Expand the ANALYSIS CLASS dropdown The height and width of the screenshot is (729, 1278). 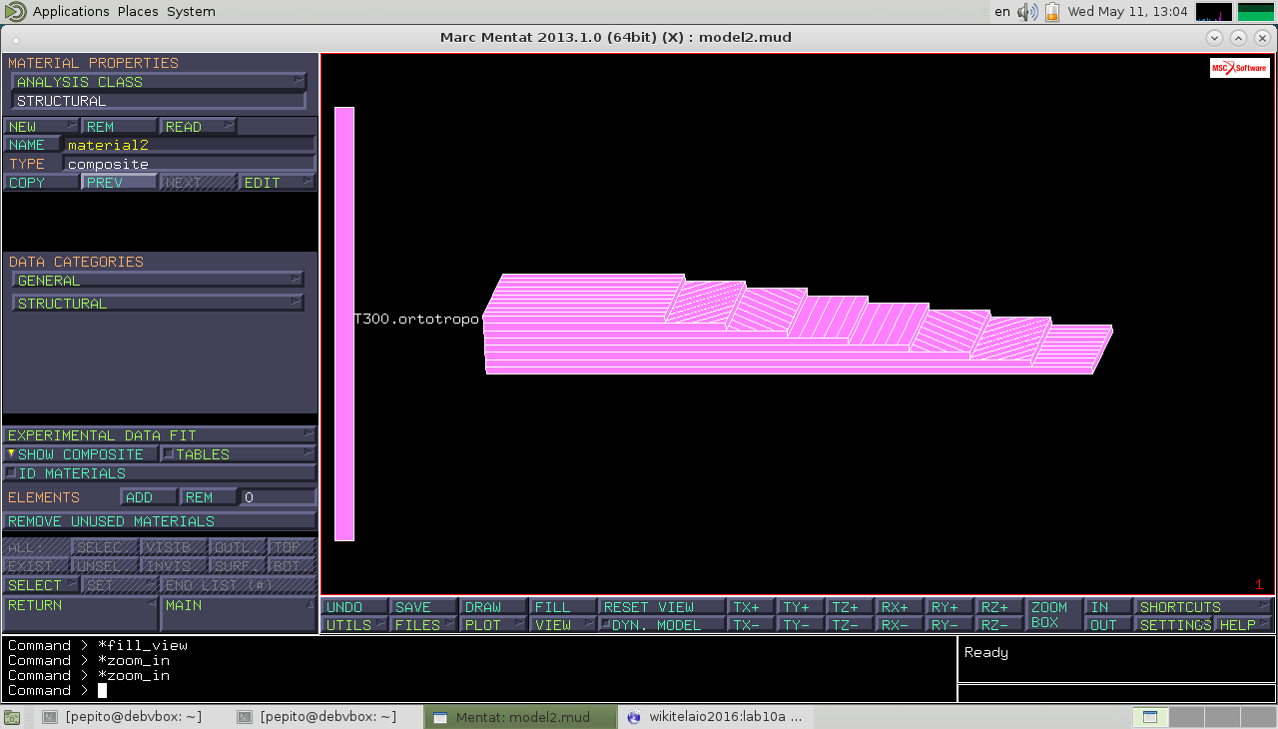tap(159, 82)
